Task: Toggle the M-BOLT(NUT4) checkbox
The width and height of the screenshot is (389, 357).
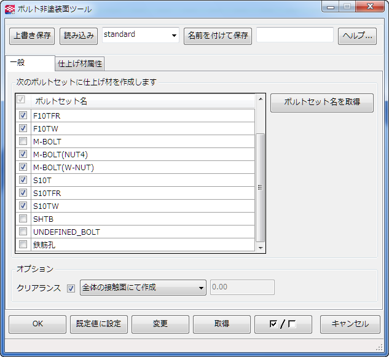Action: point(23,154)
